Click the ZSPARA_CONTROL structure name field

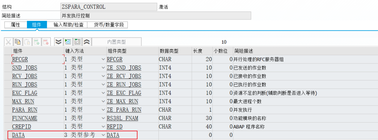[108, 7]
